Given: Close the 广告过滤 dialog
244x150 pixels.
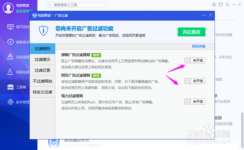Looking at the screenshot, I should tap(210, 15).
